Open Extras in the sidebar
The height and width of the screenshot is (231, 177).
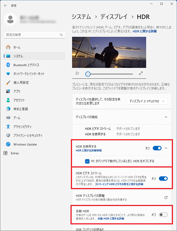11,153
